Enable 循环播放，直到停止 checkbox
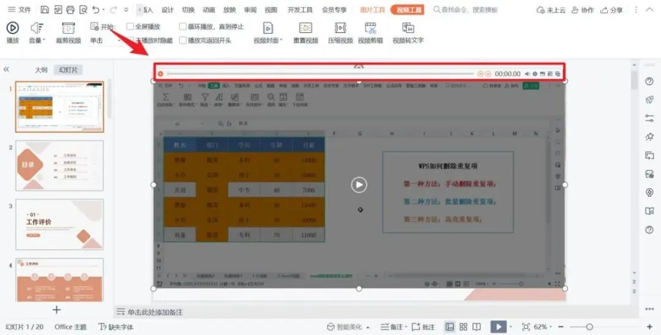 tap(182, 26)
